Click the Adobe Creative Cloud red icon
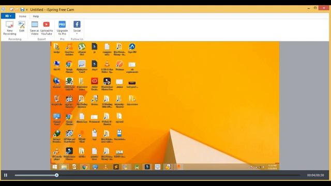Screen dimensions: 331x186 click(94, 84)
